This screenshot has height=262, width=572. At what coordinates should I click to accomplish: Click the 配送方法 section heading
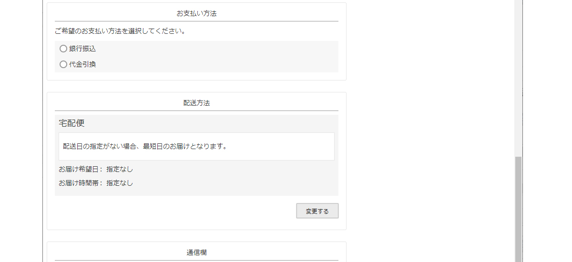click(x=196, y=103)
